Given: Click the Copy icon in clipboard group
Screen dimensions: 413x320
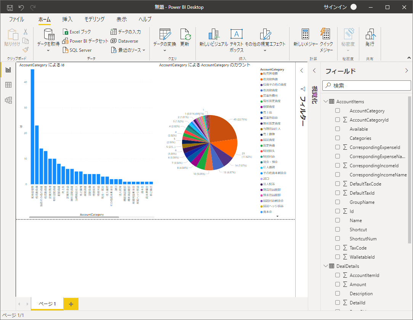Looking at the screenshot, I should coord(26,41).
